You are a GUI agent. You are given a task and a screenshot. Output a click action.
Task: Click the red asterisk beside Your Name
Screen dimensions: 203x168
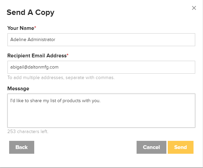tap(35, 27)
